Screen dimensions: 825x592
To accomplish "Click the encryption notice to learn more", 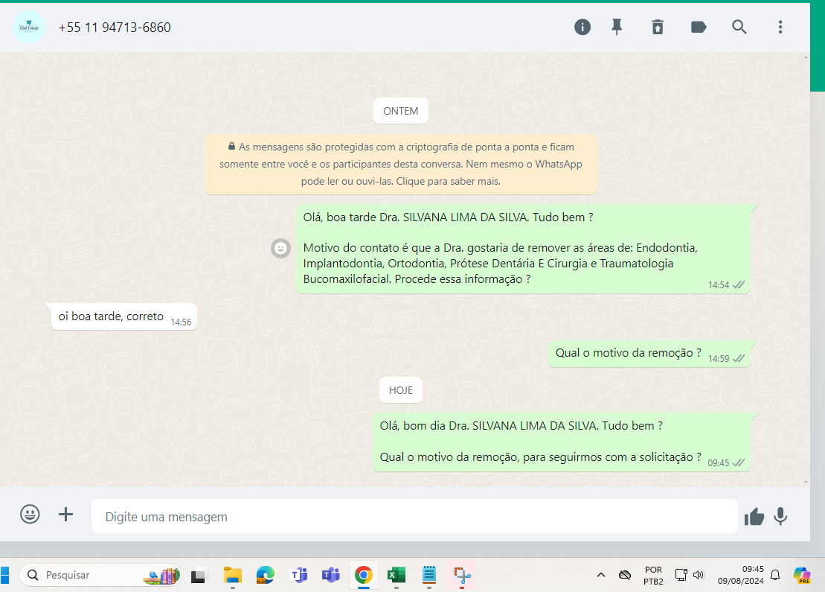I will [401, 164].
